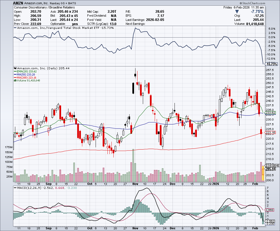Viewport: 280px width, 231px height.
Task: Click the Fwd Yield N/A value
Action: [114, 20]
